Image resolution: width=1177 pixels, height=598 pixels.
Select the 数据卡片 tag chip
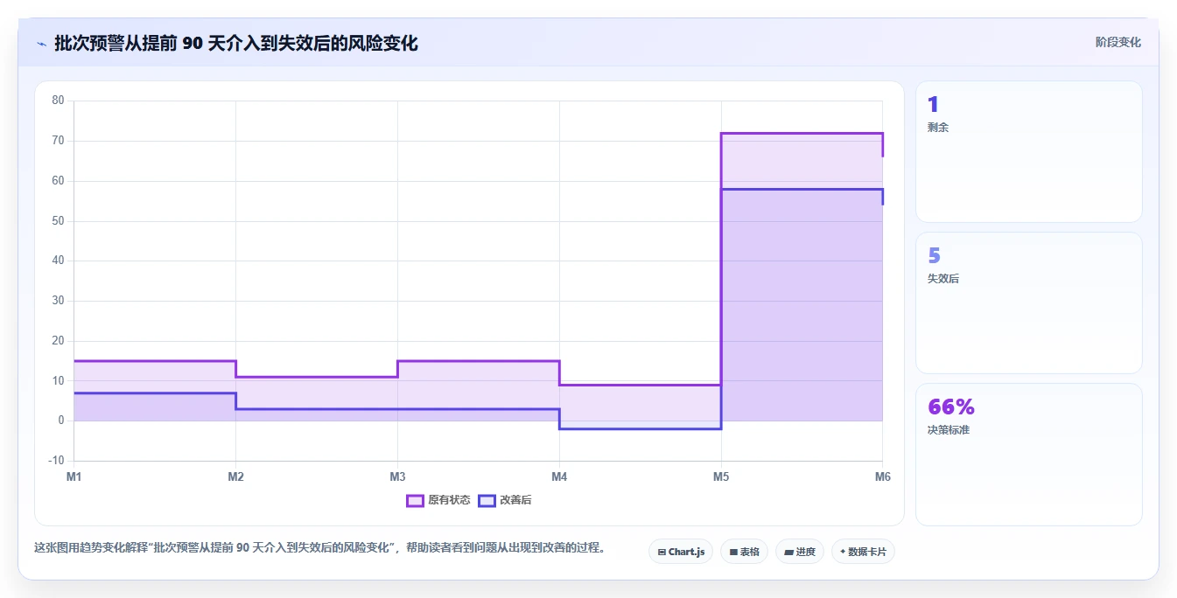pos(863,552)
